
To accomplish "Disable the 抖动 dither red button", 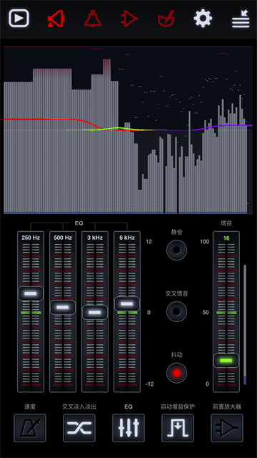I will click(176, 373).
